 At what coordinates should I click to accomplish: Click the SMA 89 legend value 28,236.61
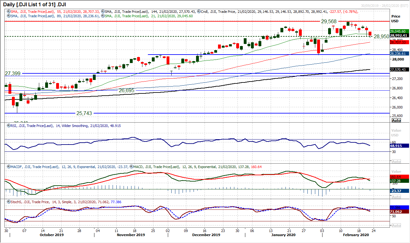(x=90, y=16)
